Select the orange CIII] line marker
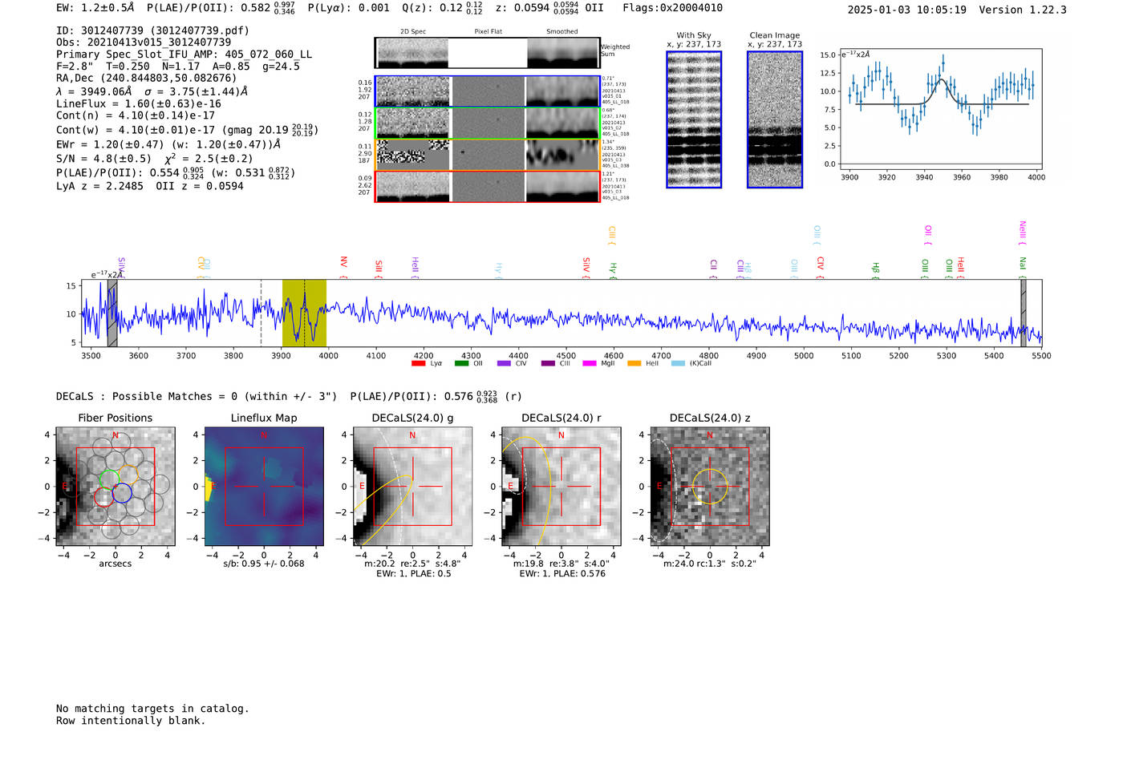The image size is (1123, 764). click(611, 235)
